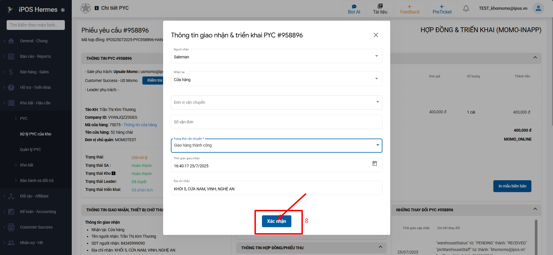Open the Thông tin cửa hàng link
The width and height of the screenshot is (553, 255).
(x=140, y=125)
